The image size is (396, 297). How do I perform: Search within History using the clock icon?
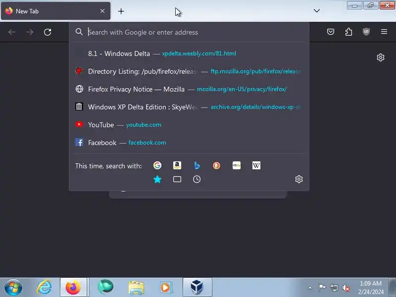[x=197, y=179]
